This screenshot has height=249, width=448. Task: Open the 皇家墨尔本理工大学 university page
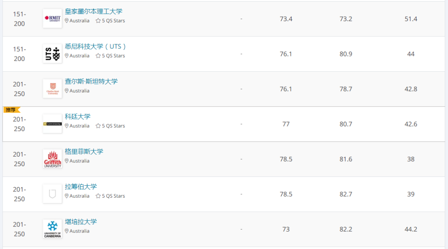point(94,12)
